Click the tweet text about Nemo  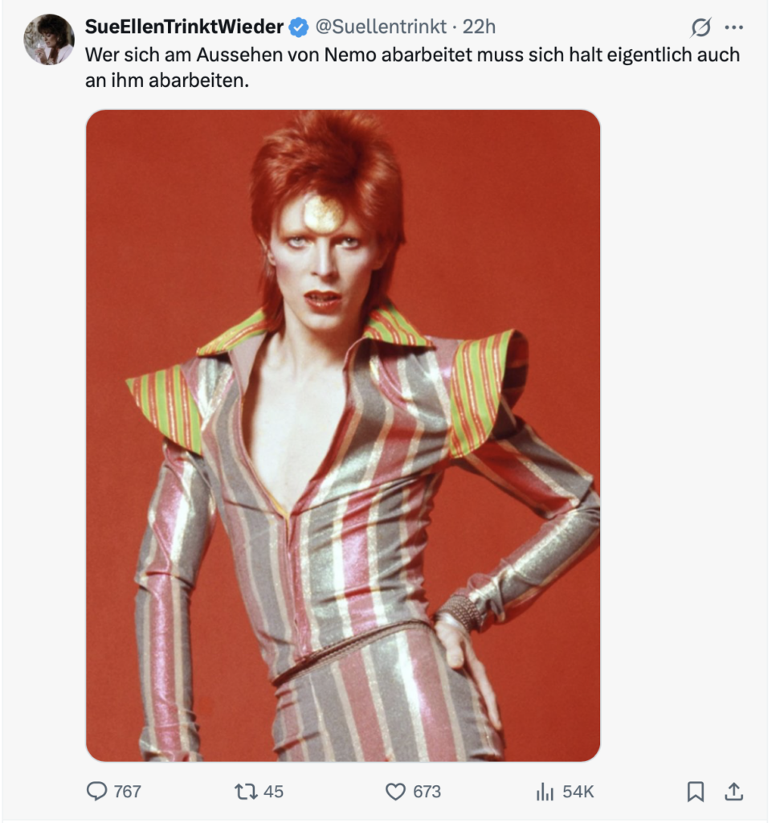[412, 68]
